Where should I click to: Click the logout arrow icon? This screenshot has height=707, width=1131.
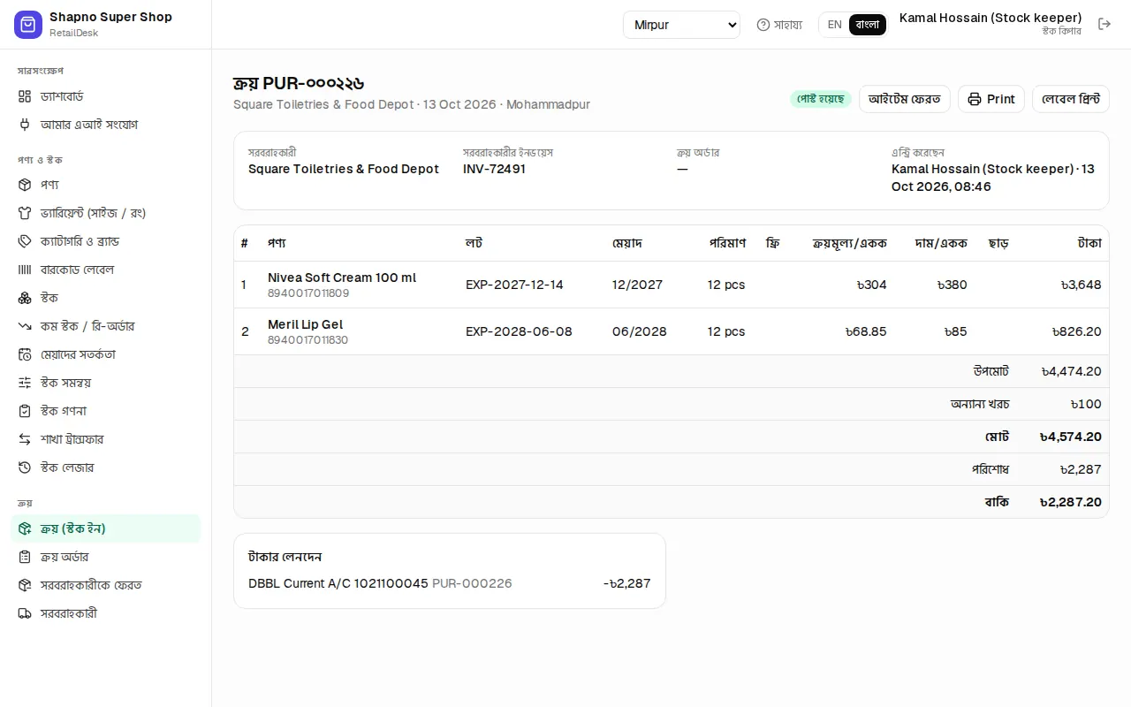pos(1104,24)
